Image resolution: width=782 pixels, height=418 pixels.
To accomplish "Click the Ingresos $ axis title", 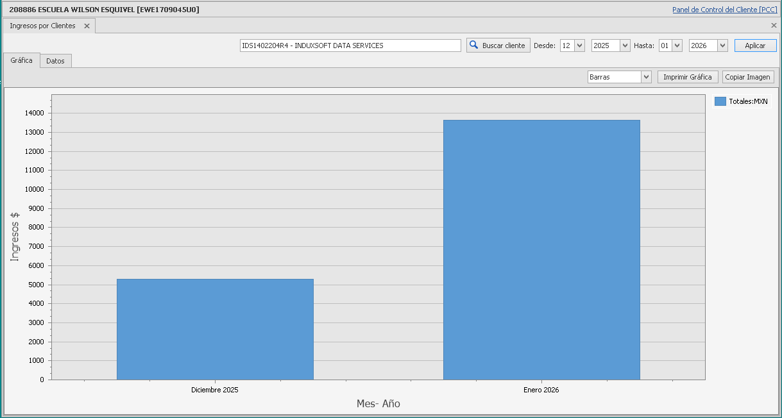I will coord(15,237).
